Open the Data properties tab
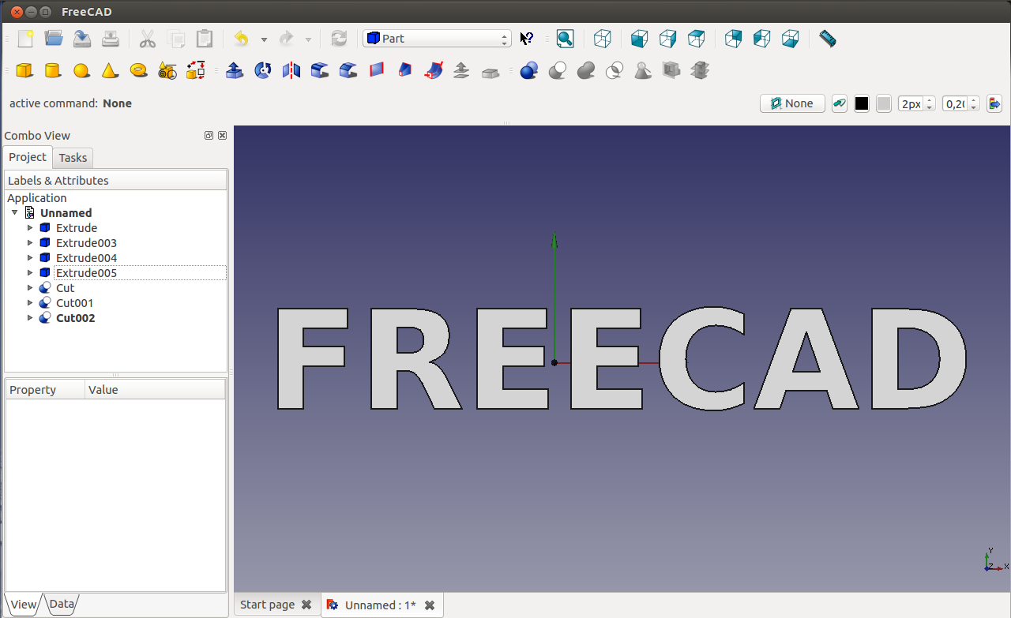 (x=62, y=605)
